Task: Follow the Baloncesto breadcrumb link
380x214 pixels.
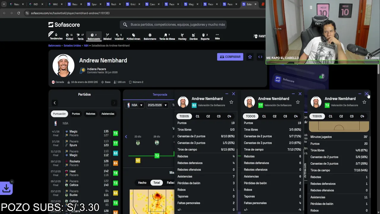Action: point(55,45)
